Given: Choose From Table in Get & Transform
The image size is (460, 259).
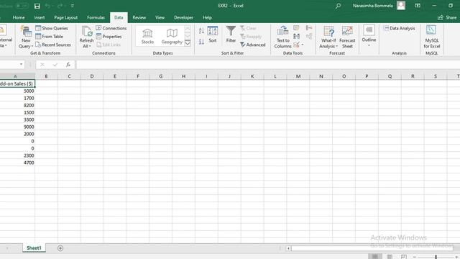Looking at the screenshot, I should [x=50, y=37].
